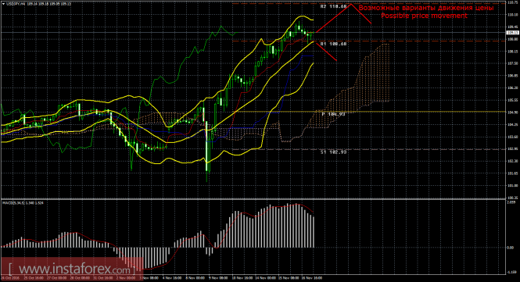This screenshot has width=520, height=282.
Task: Select the current price tag on the price axis
Action: [x=513, y=33]
